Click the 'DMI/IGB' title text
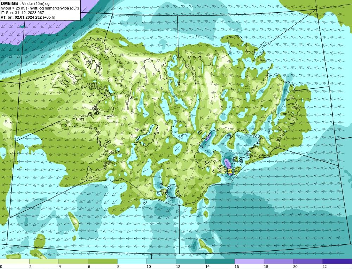Viewport: 352px width, 269px height. click(10, 4)
